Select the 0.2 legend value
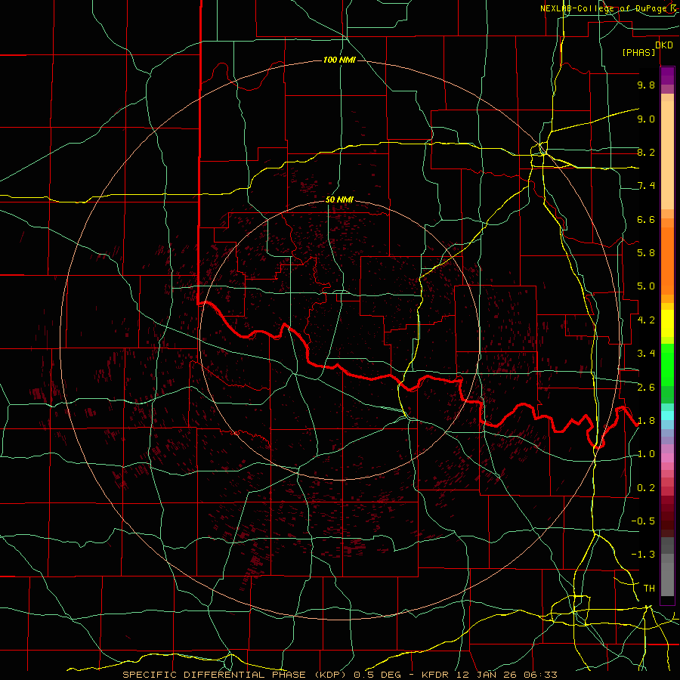 pos(646,488)
